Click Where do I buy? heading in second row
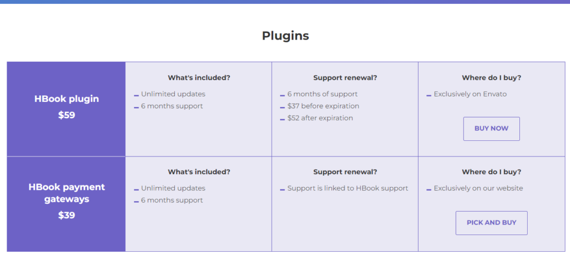Screen dimensions: 570x259 click(492, 172)
